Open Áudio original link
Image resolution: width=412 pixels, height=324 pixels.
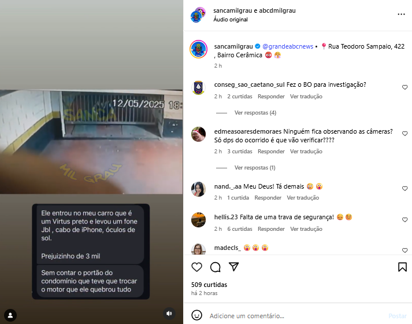tap(231, 20)
